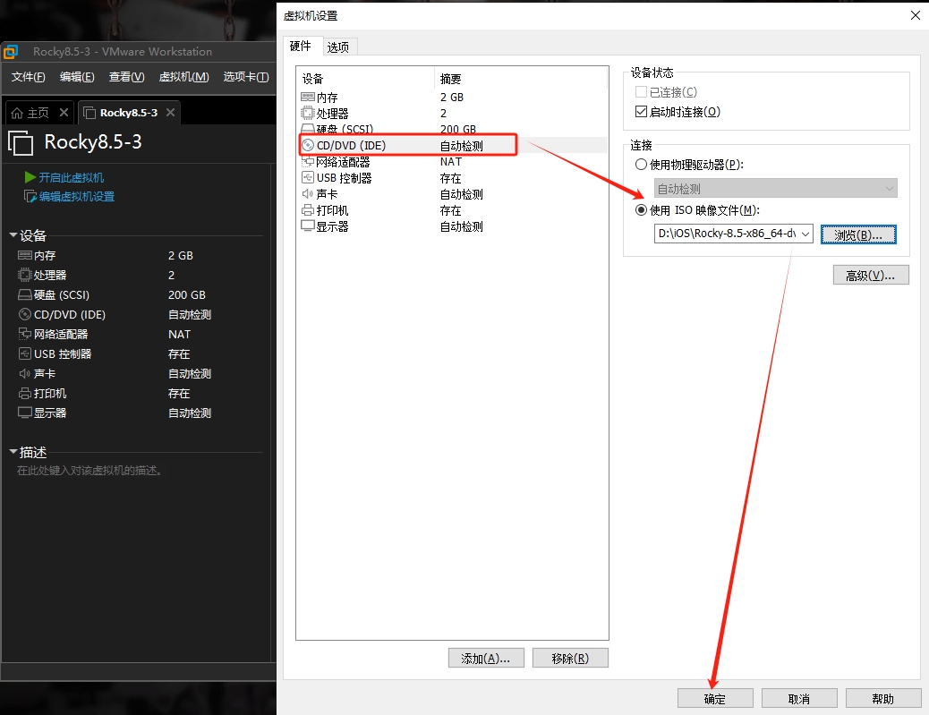
Task: Click the 设备 column header in the settings dialog
Action: tap(313, 79)
